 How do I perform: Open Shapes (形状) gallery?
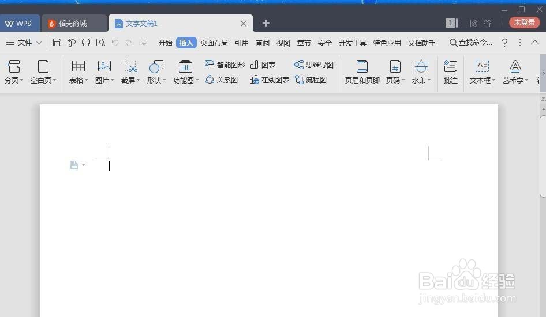(156, 71)
